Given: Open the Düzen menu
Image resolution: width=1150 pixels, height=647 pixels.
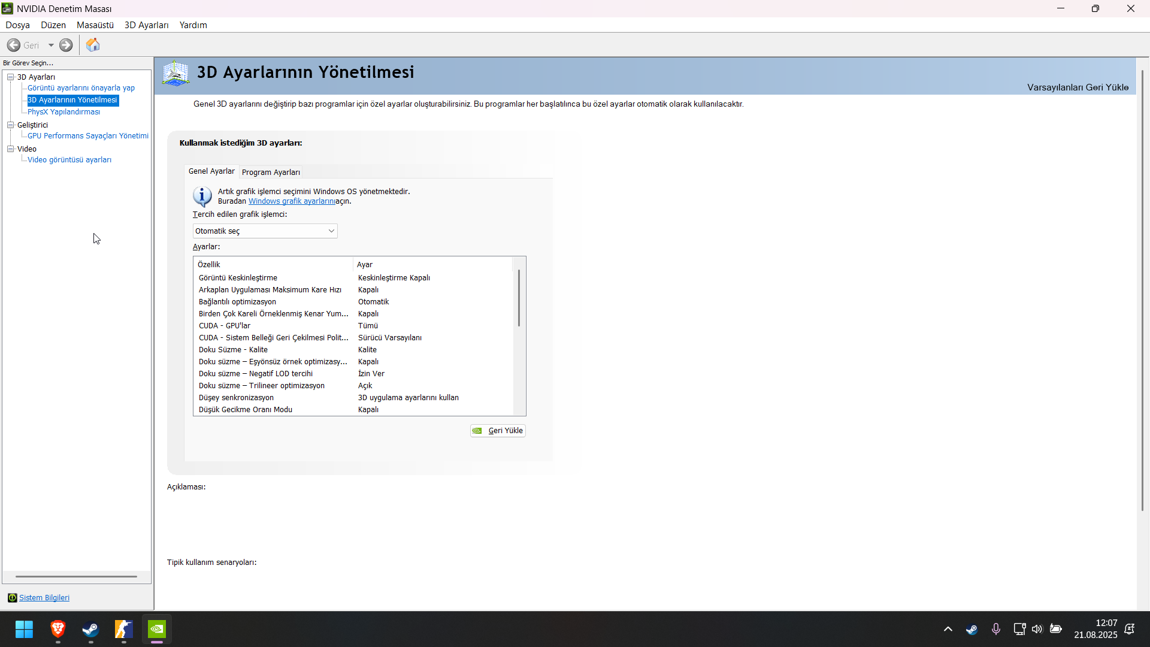Looking at the screenshot, I should pyautogui.click(x=53, y=25).
